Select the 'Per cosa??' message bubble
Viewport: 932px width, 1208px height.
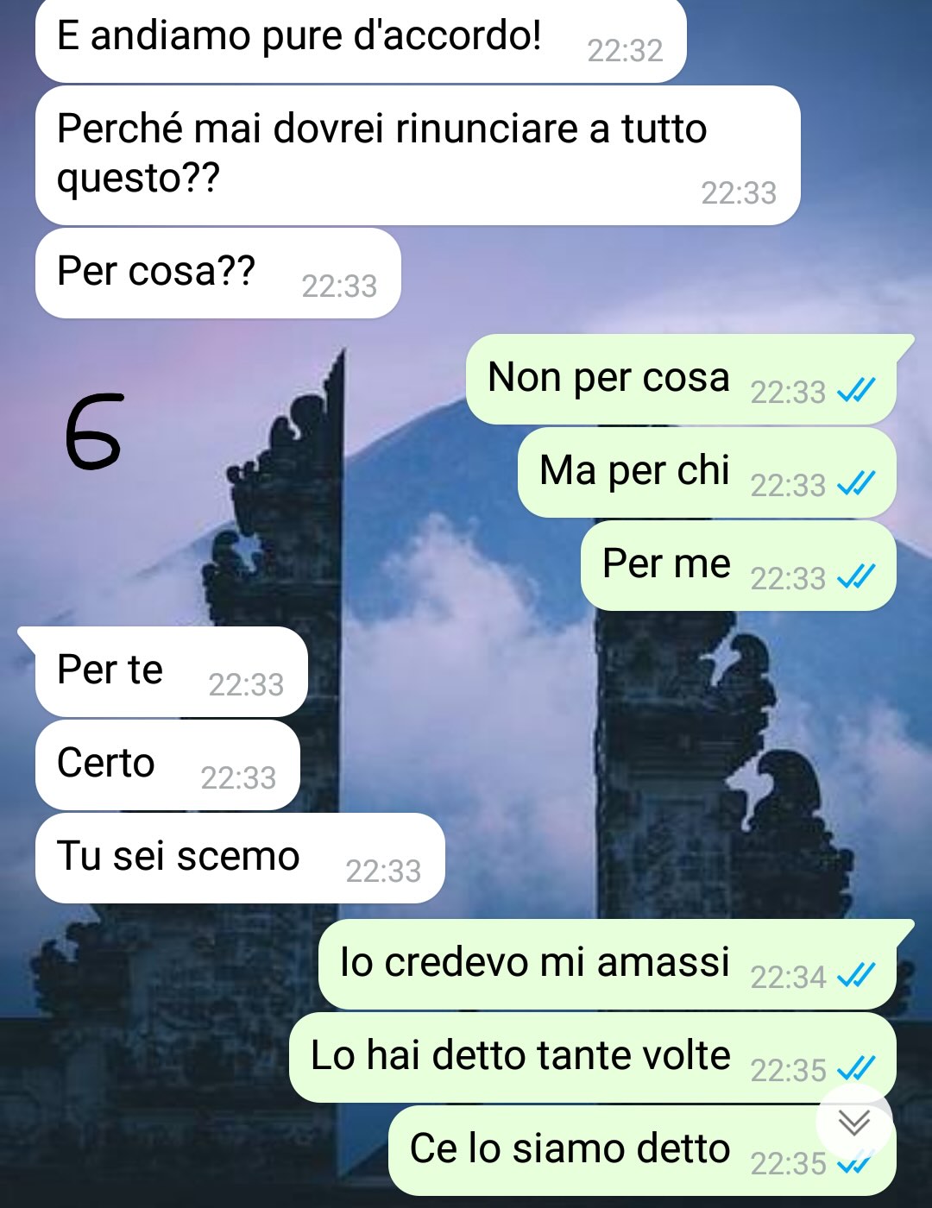[x=218, y=273]
